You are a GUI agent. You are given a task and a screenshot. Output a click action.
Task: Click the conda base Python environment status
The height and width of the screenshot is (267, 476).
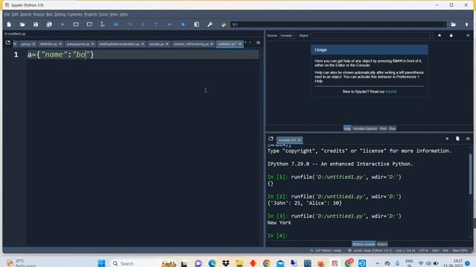click(370, 251)
